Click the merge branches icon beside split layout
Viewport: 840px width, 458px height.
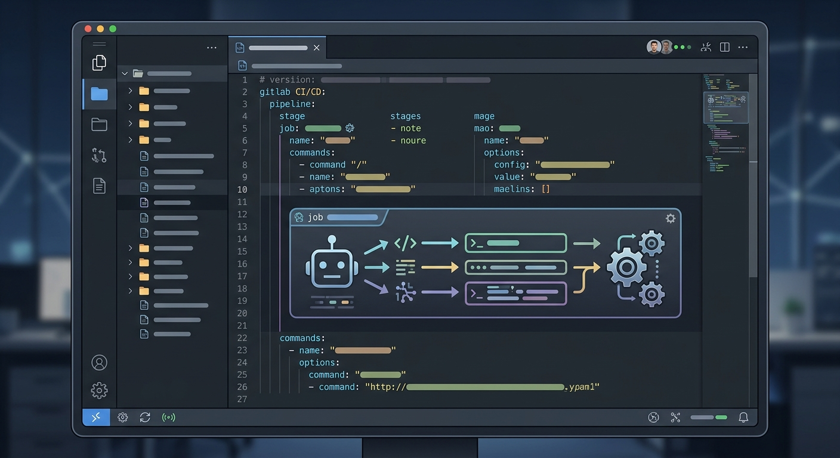click(x=706, y=47)
